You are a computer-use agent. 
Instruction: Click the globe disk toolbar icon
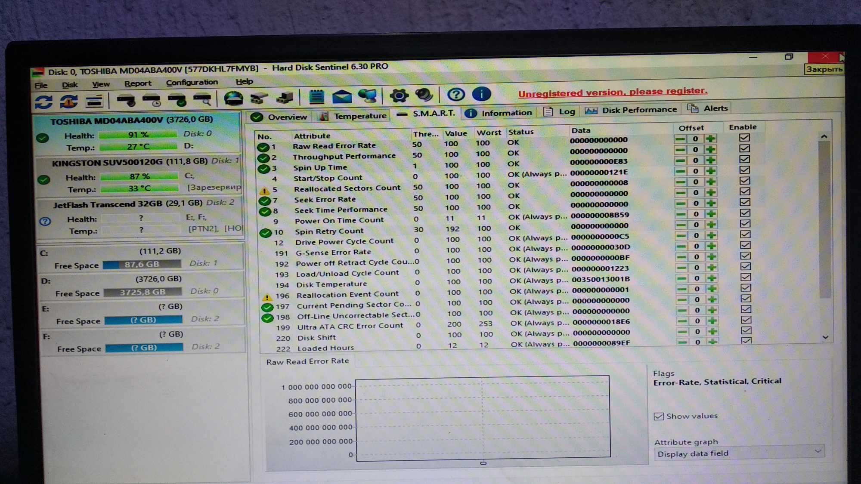point(233,99)
